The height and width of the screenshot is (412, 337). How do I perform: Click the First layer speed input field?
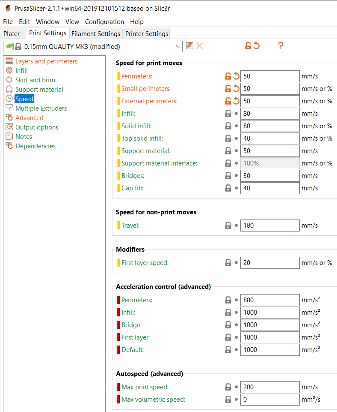coord(270,263)
